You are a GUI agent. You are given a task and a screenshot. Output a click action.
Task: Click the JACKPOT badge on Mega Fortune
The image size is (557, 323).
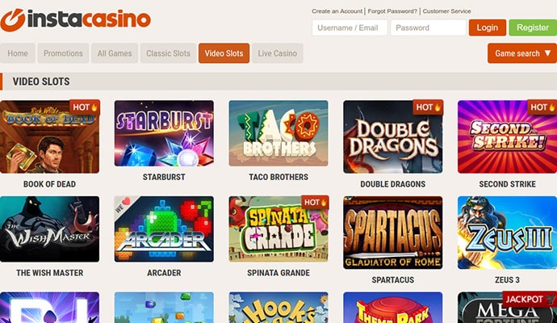pos(530,300)
